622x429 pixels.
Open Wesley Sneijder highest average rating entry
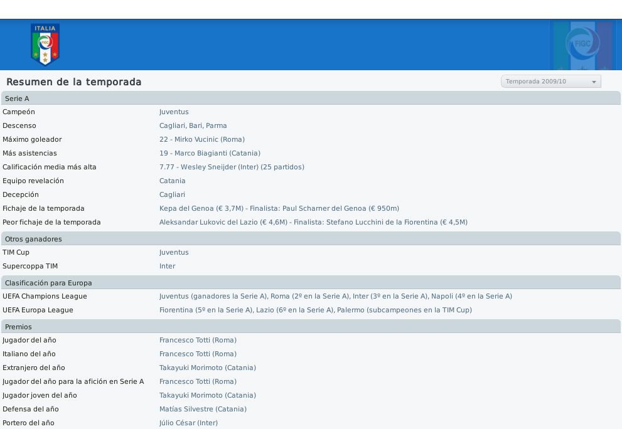232,167
